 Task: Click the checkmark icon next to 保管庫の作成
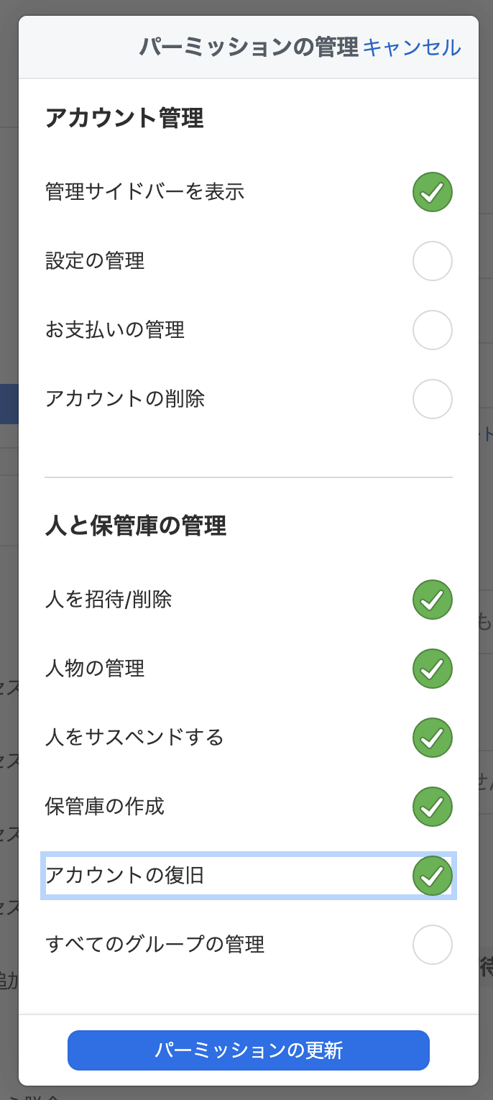pyautogui.click(x=432, y=807)
